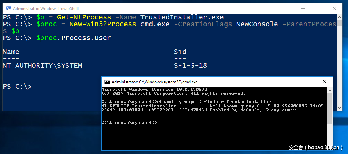Close the cmd.exe console window
Viewport: 348px width, 154px height.
pyautogui.click(x=324, y=82)
